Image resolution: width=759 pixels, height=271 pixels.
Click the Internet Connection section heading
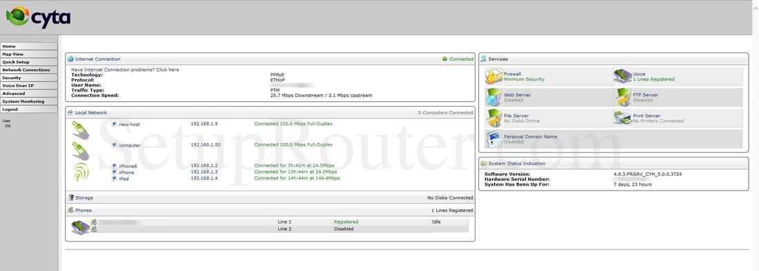[98, 59]
